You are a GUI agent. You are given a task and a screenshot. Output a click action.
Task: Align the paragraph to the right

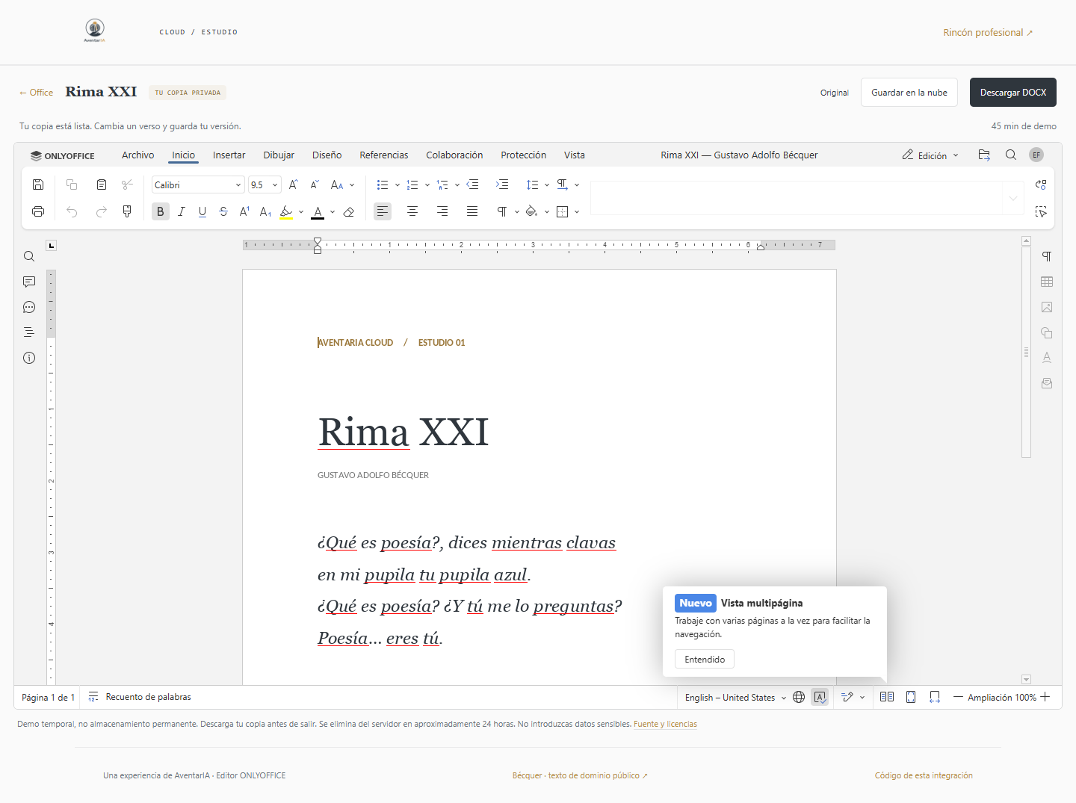click(x=442, y=211)
